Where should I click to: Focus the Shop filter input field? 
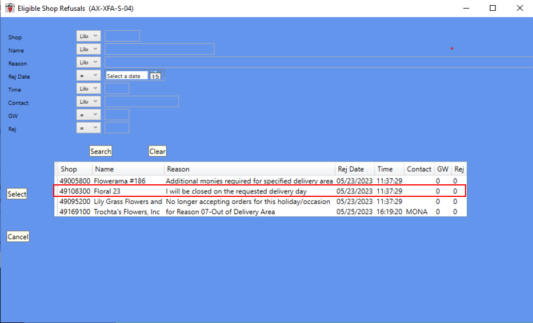(x=122, y=36)
